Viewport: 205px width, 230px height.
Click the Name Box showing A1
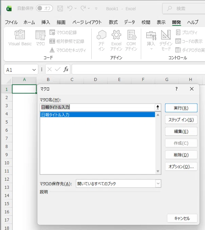pyautogui.click(x=18, y=70)
